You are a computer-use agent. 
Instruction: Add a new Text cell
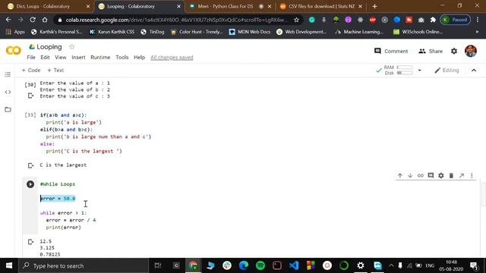click(x=55, y=71)
